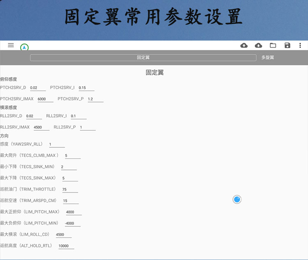Open the three-dot overflow menu
The width and height of the screenshot is (308, 260).
click(x=300, y=45)
